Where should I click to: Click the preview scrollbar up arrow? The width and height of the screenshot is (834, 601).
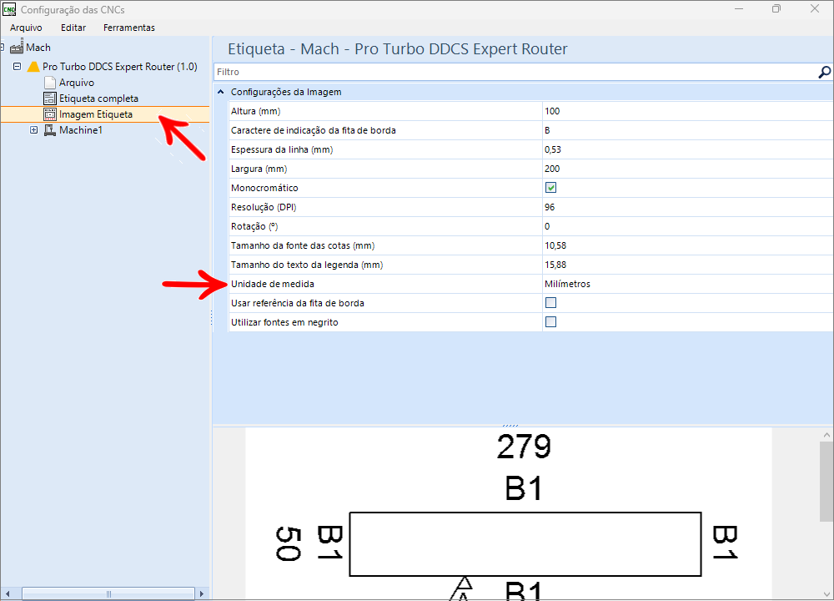[826, 435]
